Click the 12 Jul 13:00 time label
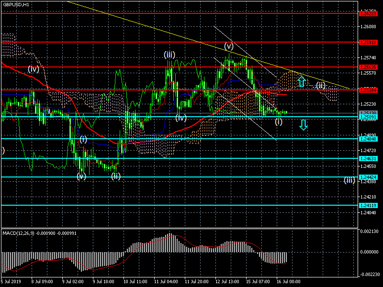The width and height of the screenshot is (383, 287). 227,282
